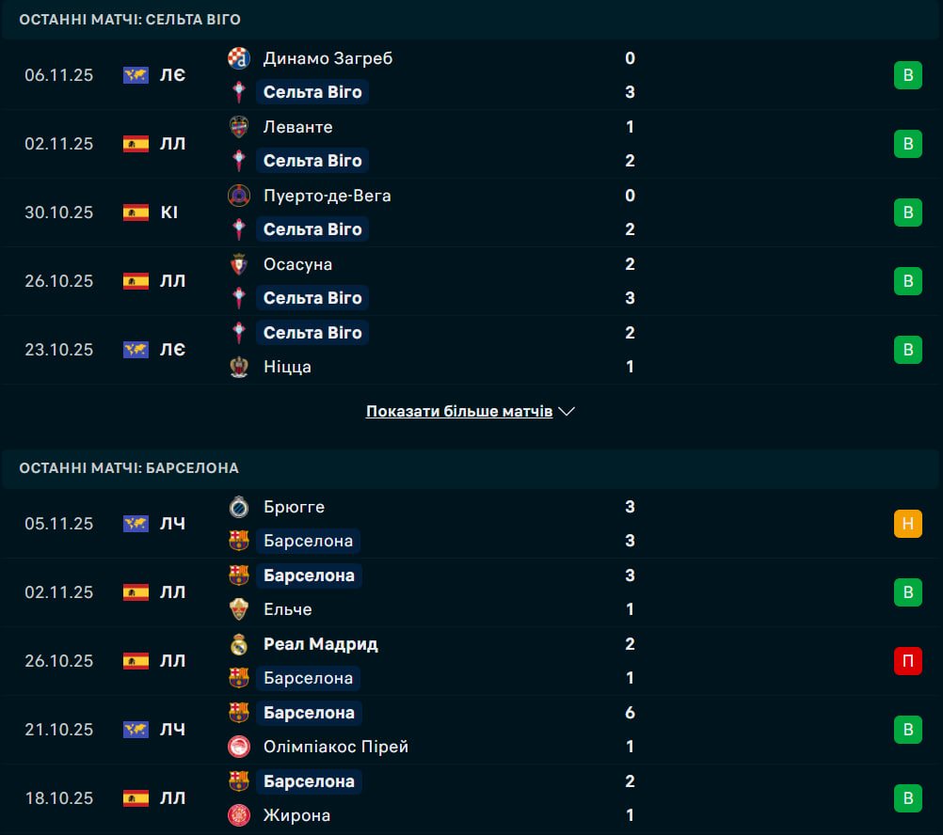This screenshot has height=835, width=943.
Task: Click the Dinamo Zagreb club crest
Action: (239, 58)
